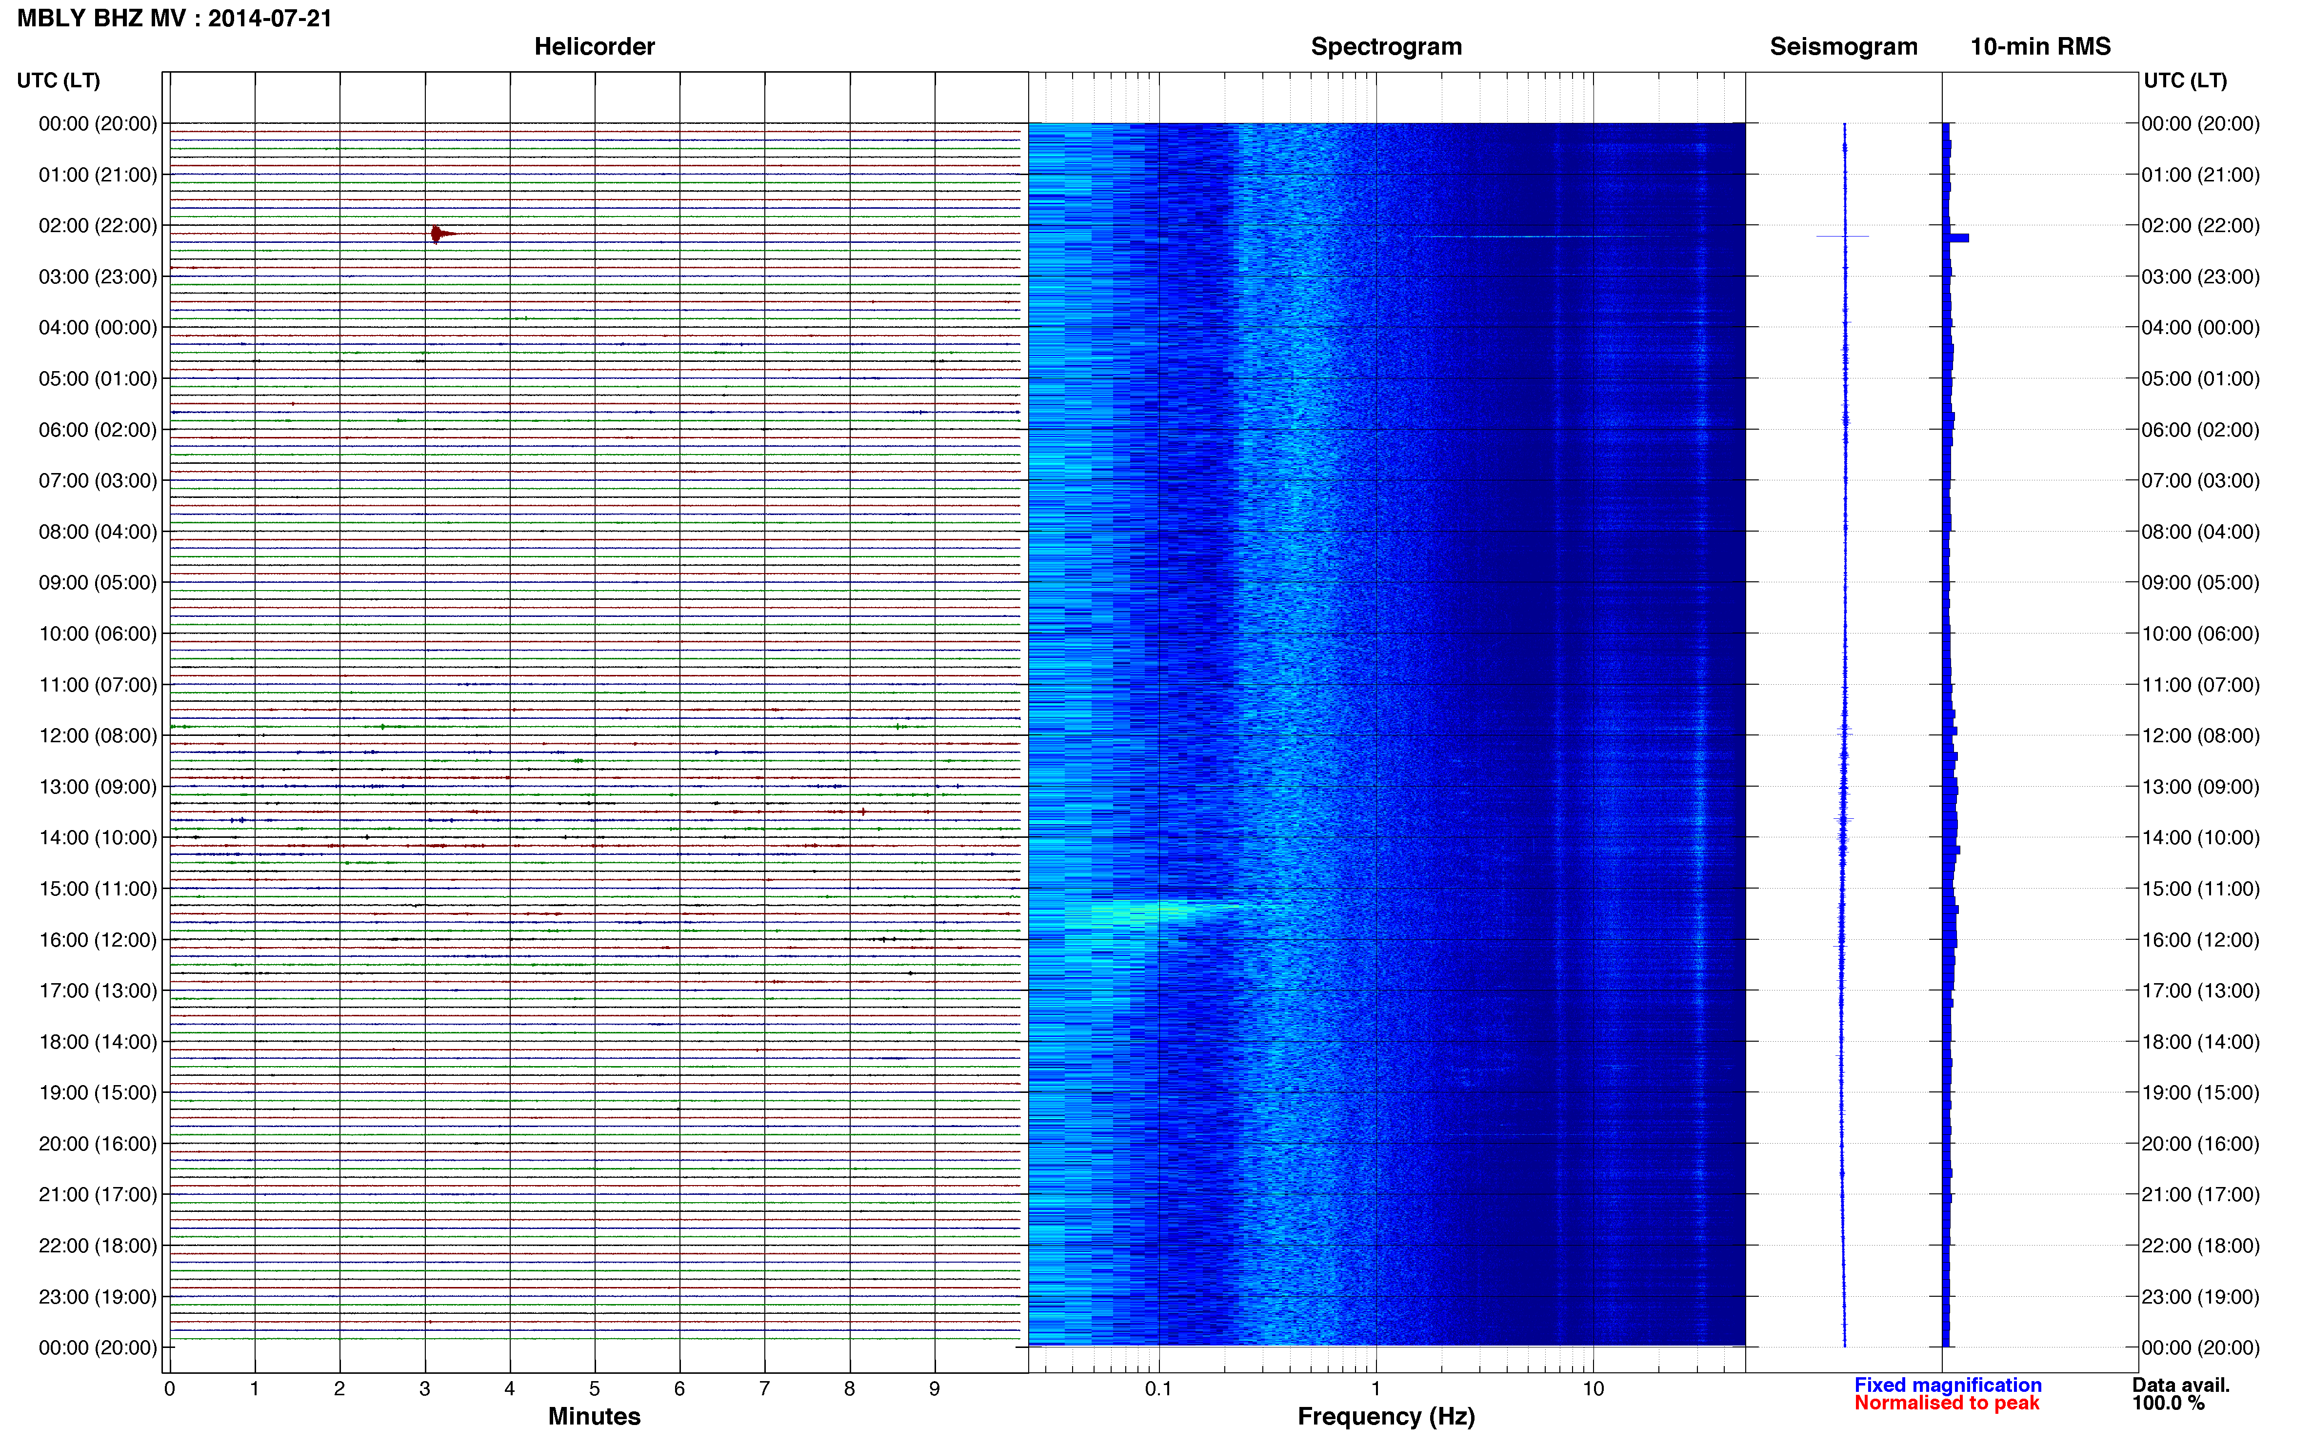Click the longest bar in the 10-min RMS plot

[1956, 238]
